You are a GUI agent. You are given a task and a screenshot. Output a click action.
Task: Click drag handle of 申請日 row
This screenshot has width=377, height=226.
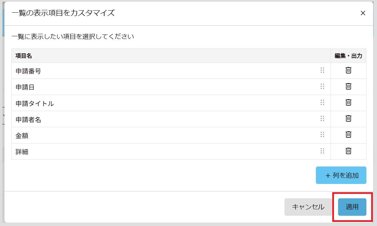[322, 87]
